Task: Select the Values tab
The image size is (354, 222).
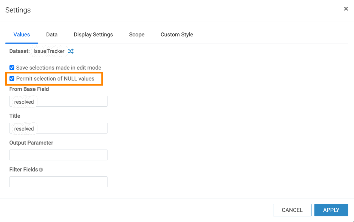Action: pyautogui.click(x=22, y=35)
